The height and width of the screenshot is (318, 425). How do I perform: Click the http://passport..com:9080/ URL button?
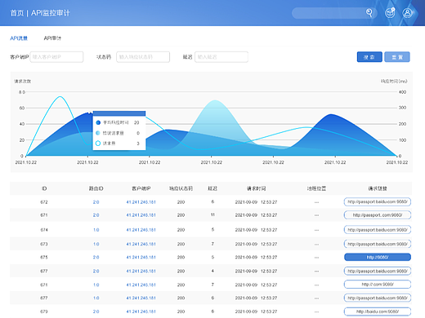click(x=378, y=215)
